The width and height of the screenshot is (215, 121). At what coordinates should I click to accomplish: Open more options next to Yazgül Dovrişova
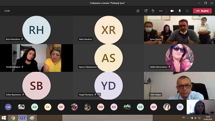coord(99,95)
